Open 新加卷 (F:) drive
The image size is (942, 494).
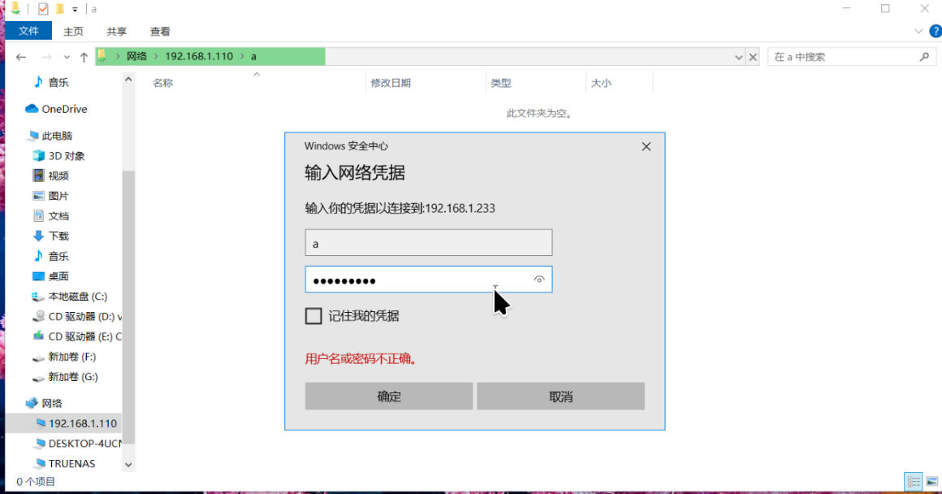tap(72, 357)
